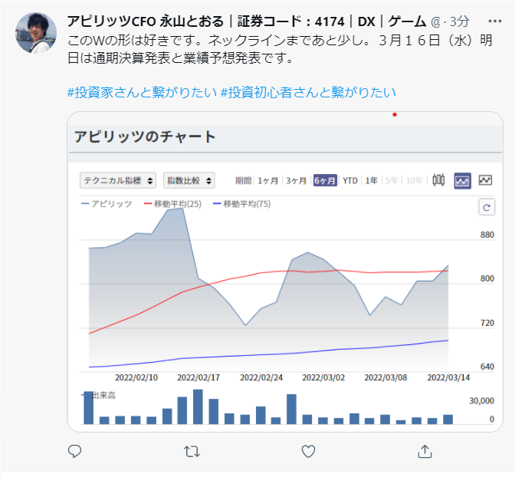Click the retweet icon

click(x=192, y=452)
